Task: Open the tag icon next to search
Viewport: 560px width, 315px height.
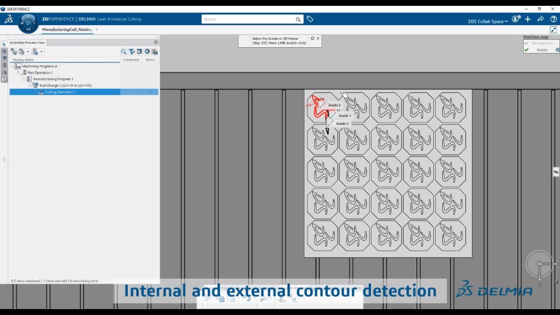Action: 310,19
